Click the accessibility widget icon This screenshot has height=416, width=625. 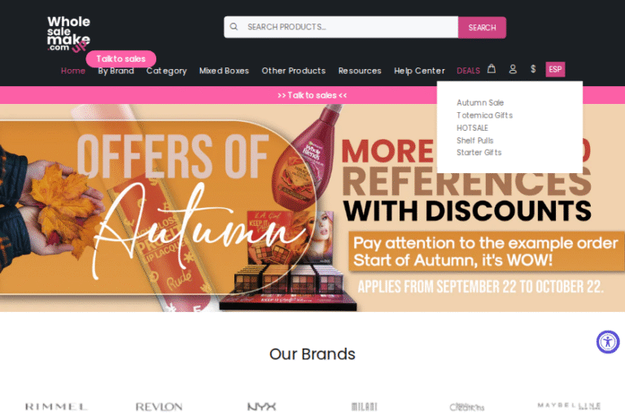tap(607, 341)
